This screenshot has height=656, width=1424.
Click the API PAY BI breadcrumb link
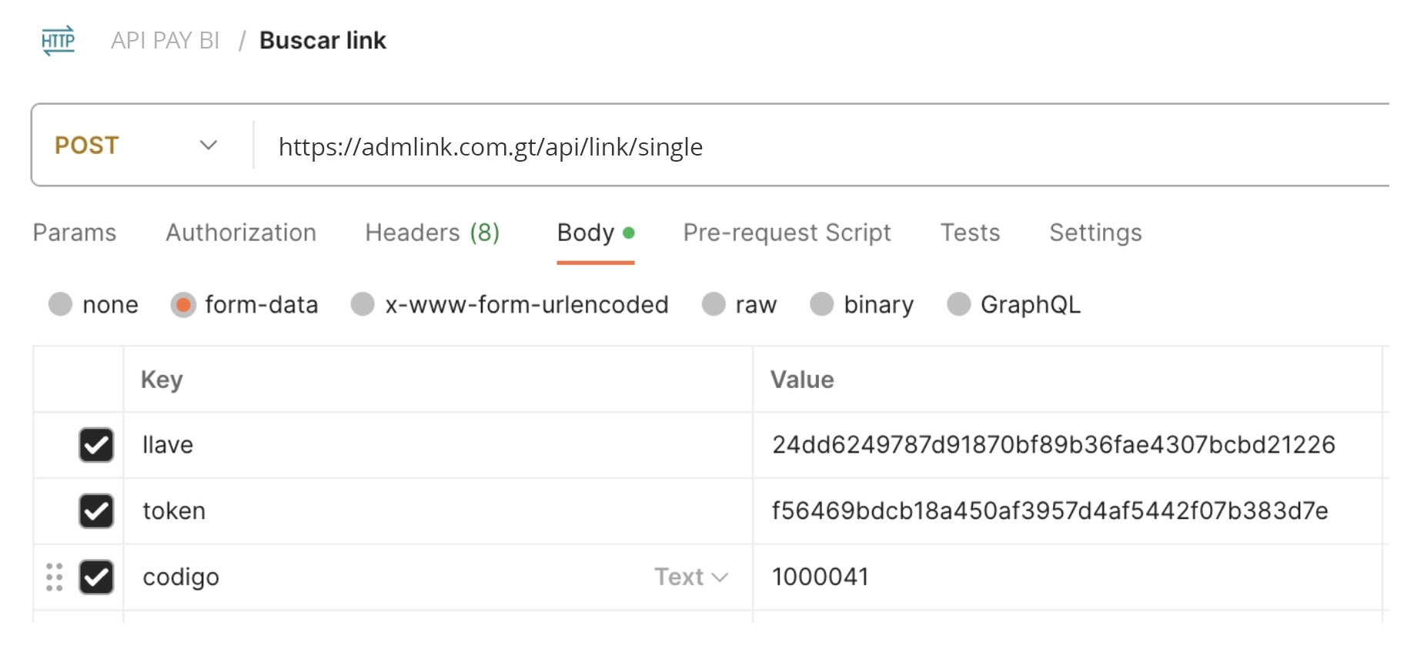click(165, 40)
